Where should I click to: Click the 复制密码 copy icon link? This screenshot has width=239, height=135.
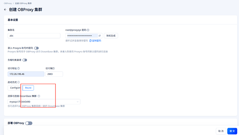pyautogui.click(x=95, y=41)
